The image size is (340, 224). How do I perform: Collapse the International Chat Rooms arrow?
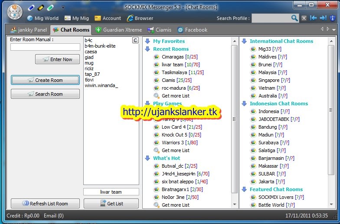(244, 41)
